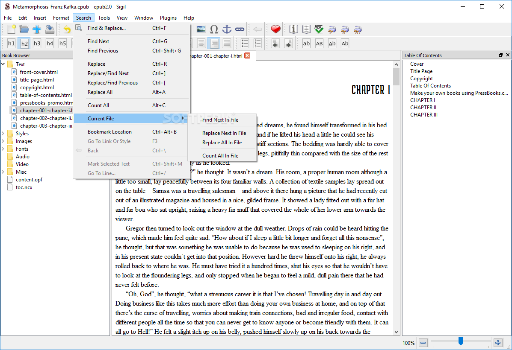Apply the h1 heading button

point(12,44)
